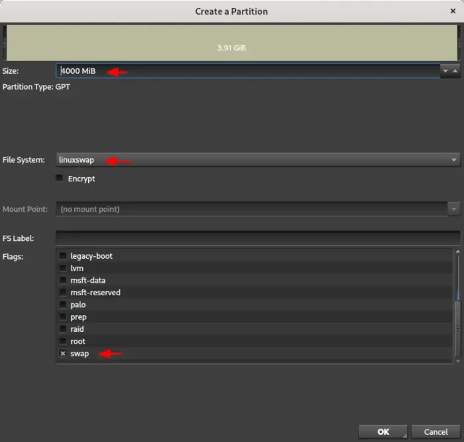Click the Flags list scrollbar thumb
The height and width of the screenshot is (442, 464).
coord(458,329)
